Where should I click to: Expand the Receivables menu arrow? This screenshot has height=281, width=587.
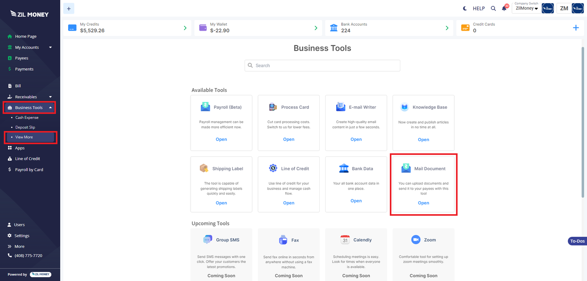coord(50,97)
